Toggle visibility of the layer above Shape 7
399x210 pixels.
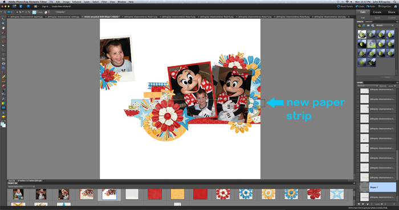pyautogui.click(x=358, y=178)
